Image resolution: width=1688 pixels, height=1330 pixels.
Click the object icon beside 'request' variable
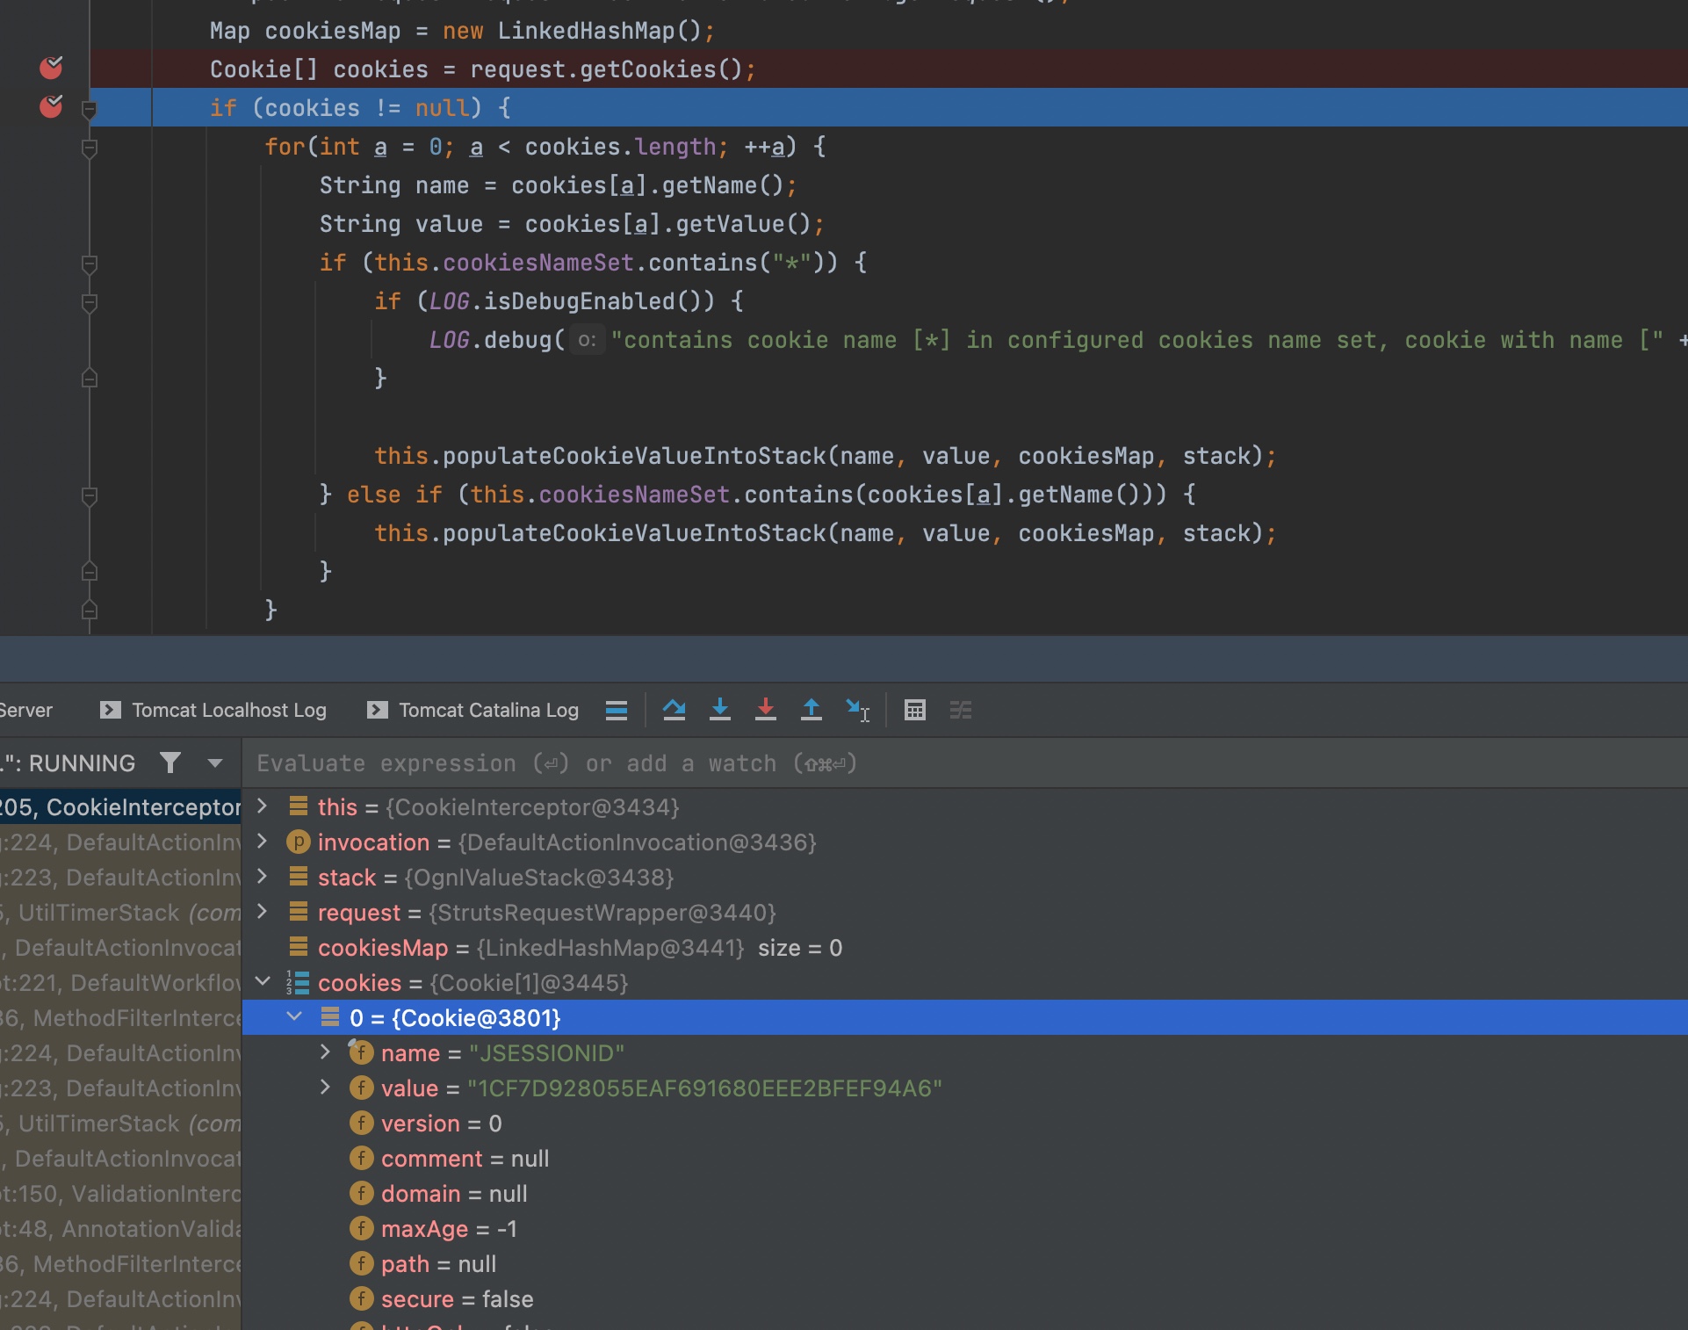click(299, 912)
